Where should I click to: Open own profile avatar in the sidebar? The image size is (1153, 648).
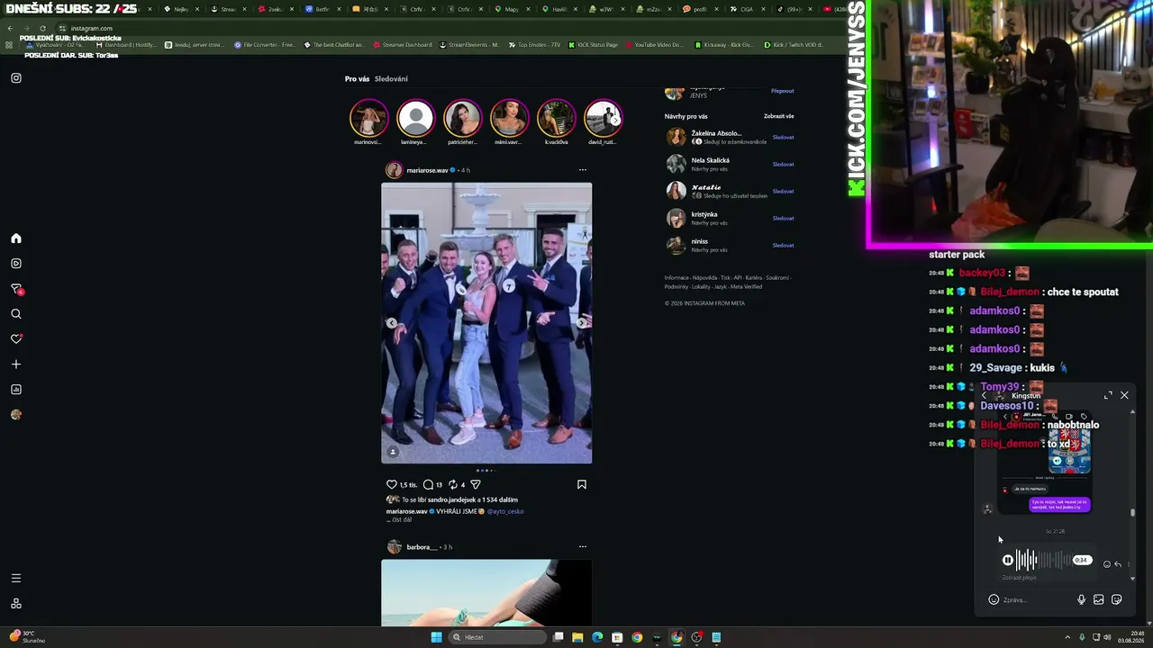[16, 415]
